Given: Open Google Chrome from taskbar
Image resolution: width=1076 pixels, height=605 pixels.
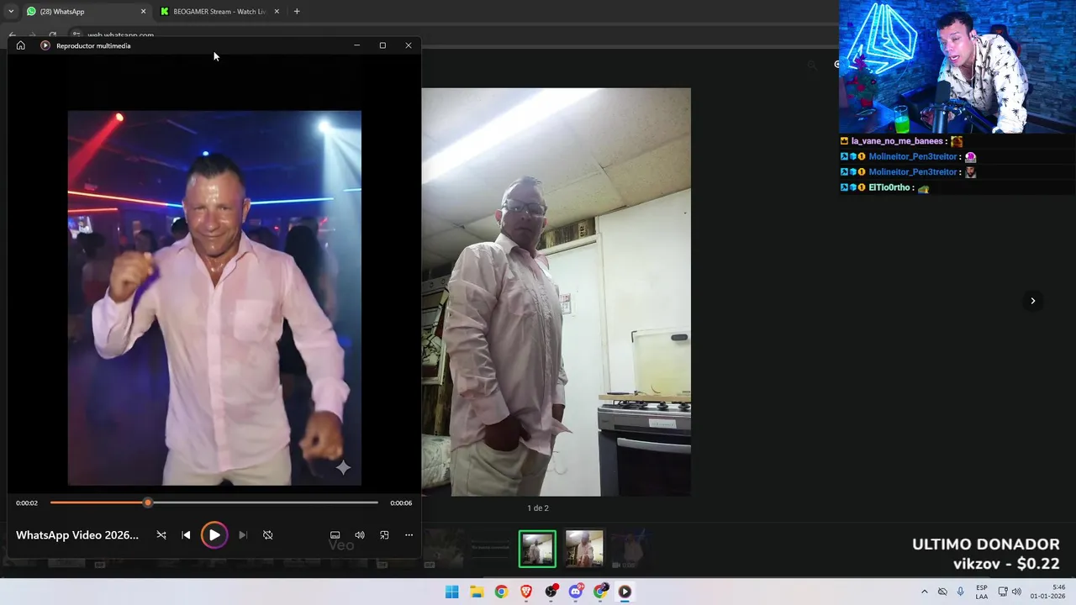Looking at the screenshot, I should 501,592.
